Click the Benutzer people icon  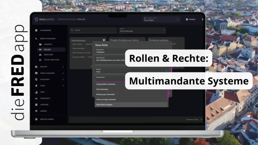(x=40, y=55)
